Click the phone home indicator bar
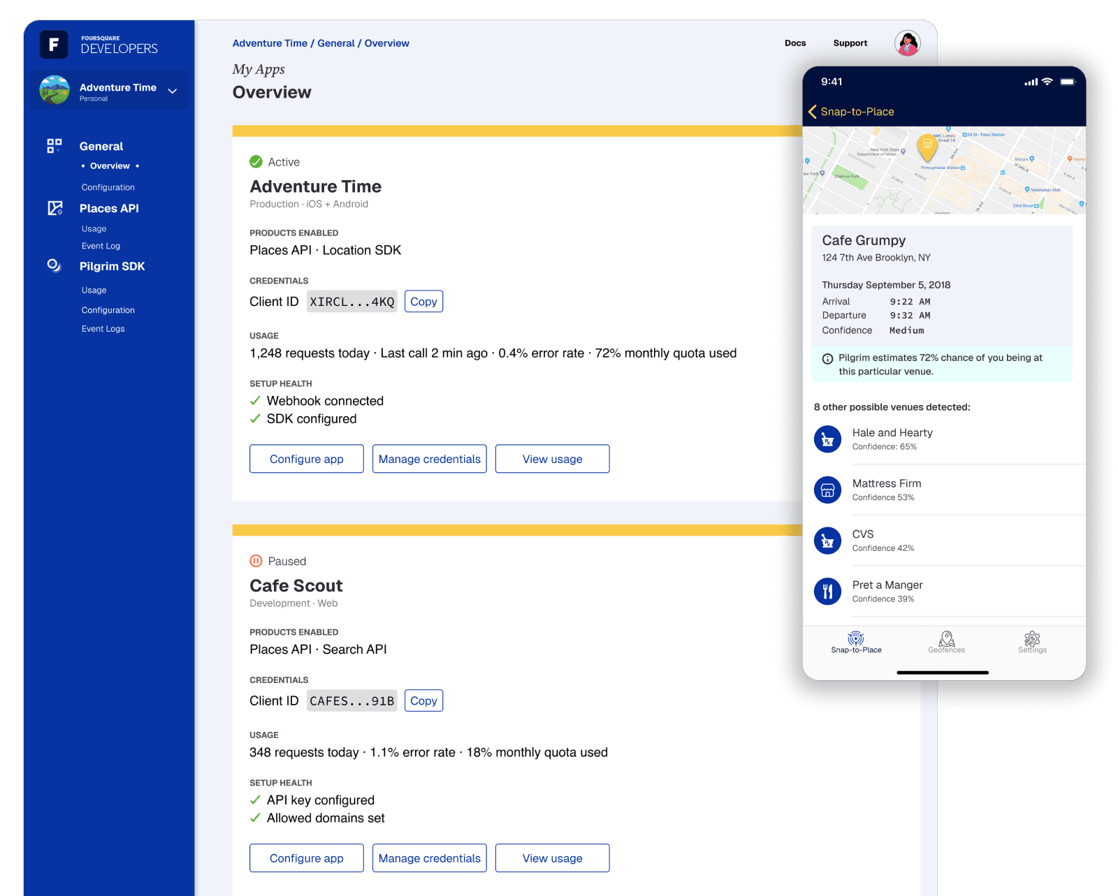 pyautogui.click(x=943, y=673)
